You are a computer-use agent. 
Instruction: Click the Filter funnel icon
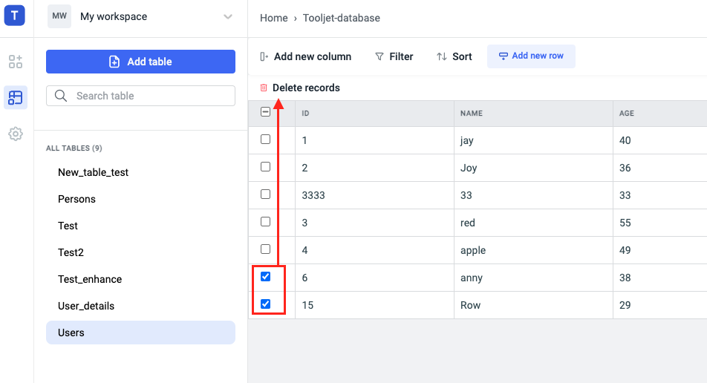click(x=379, y=56)
